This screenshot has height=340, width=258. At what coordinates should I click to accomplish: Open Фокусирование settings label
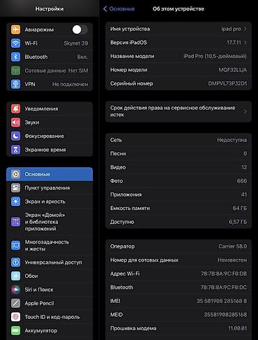click(45, 136)
